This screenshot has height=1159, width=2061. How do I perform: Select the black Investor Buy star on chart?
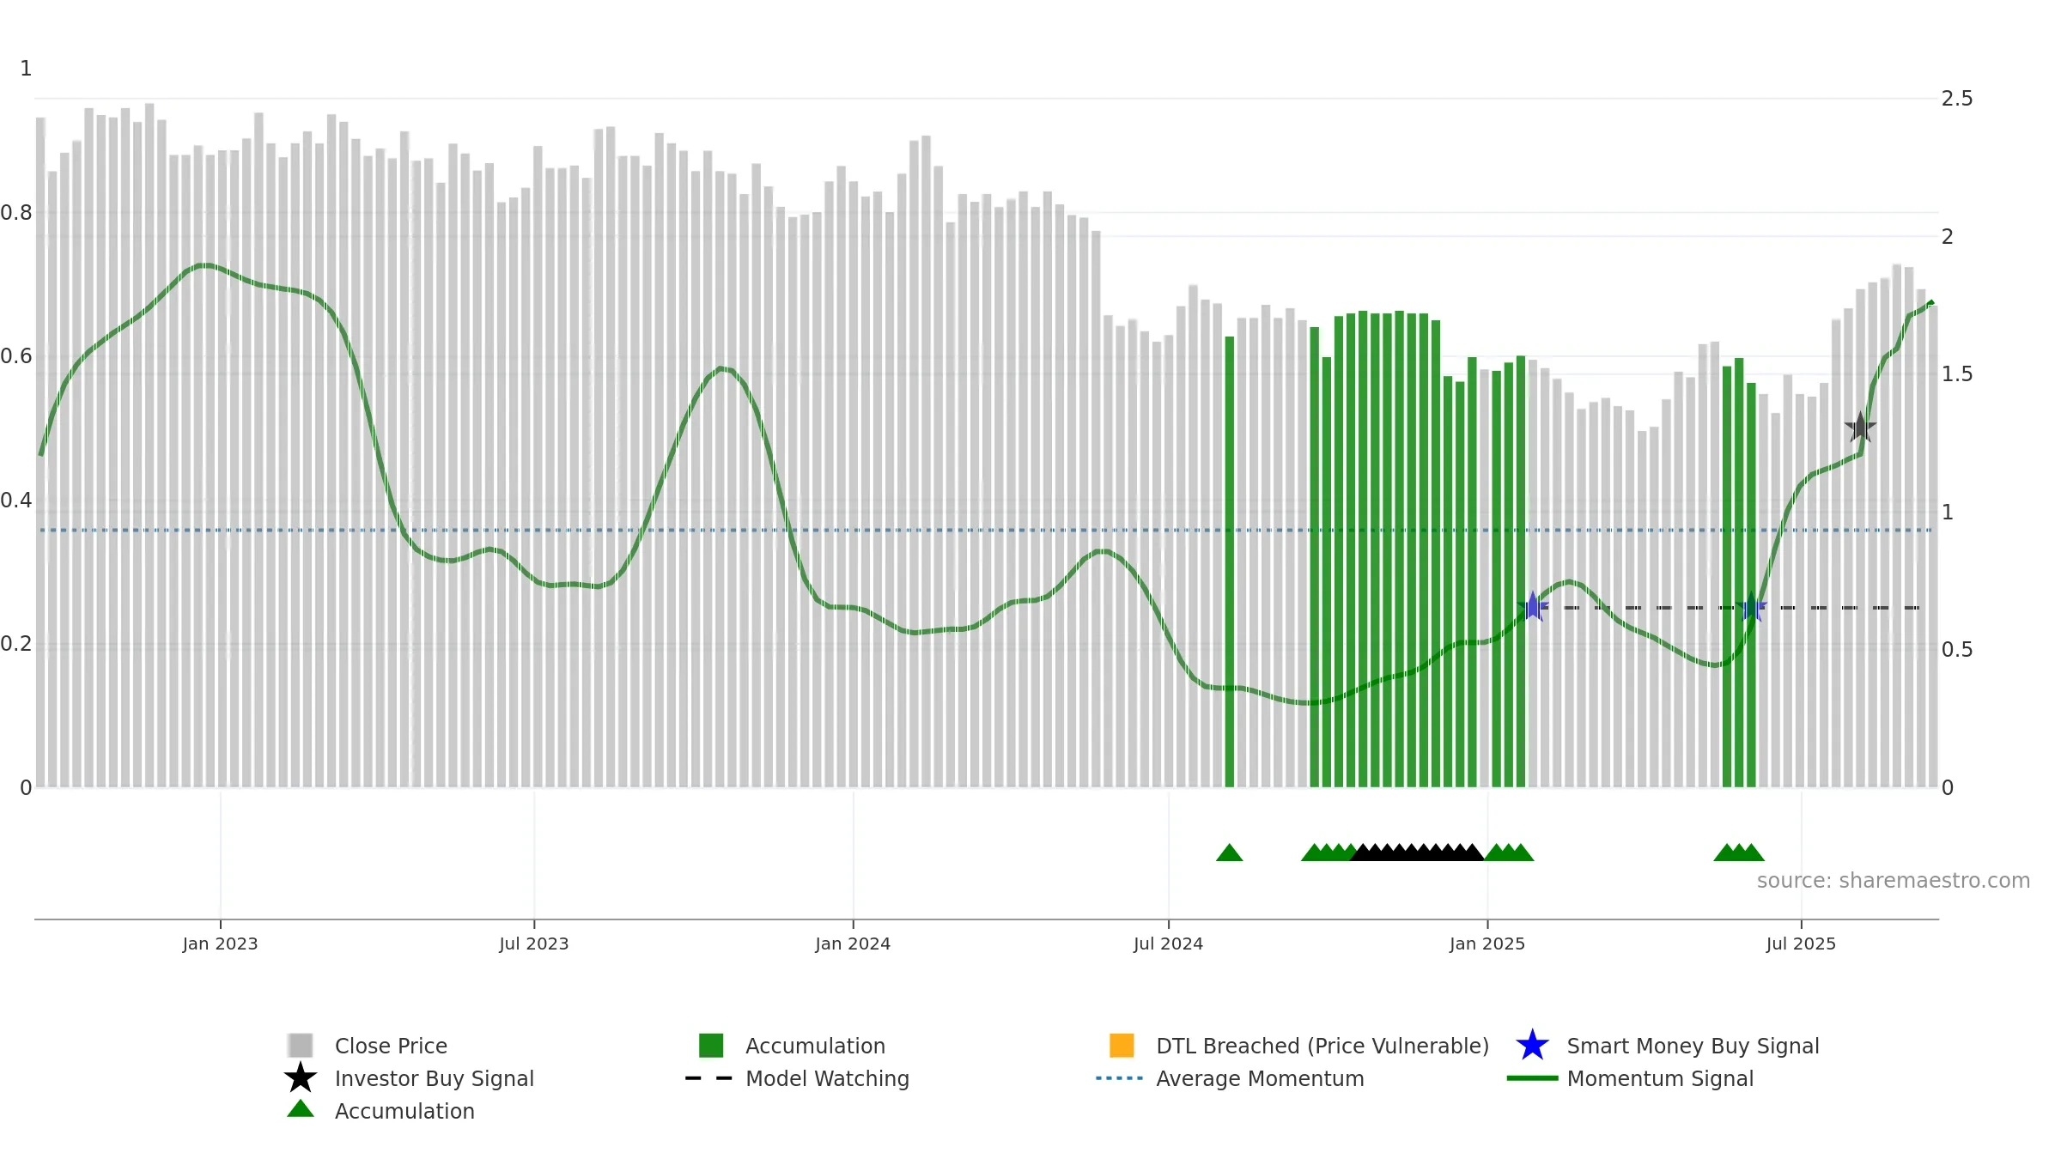point(1860,427)
